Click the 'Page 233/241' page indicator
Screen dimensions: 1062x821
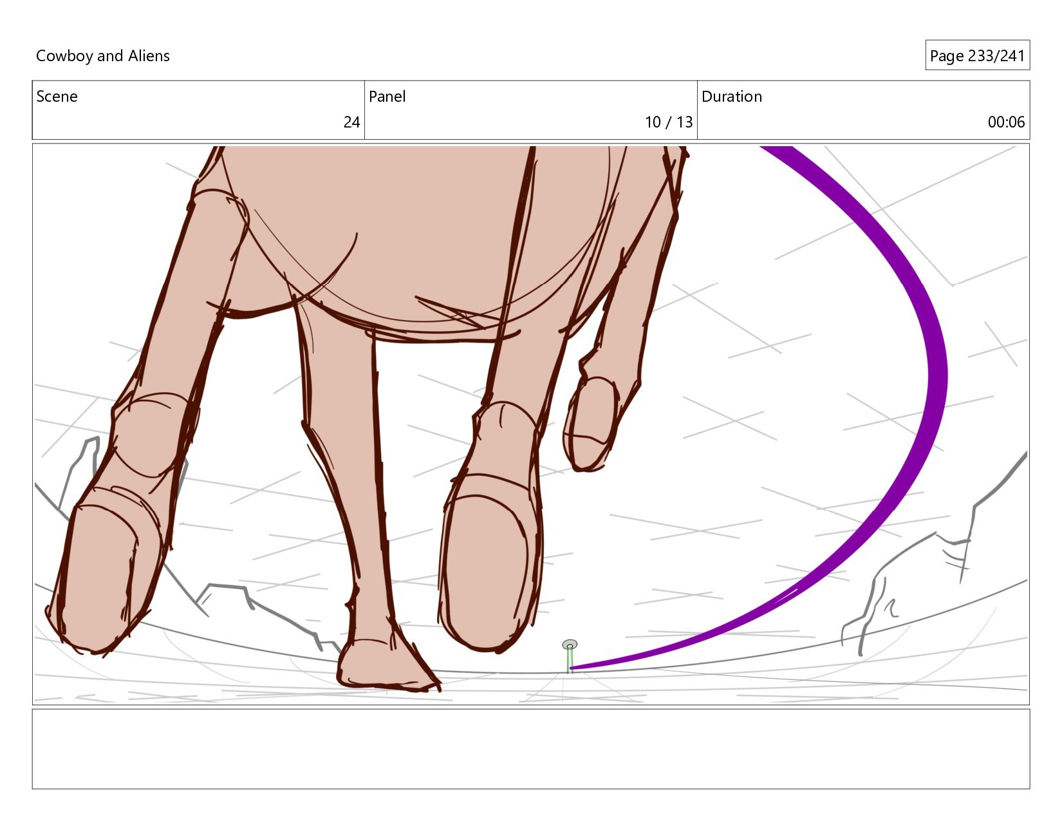[x=977, y=56]
